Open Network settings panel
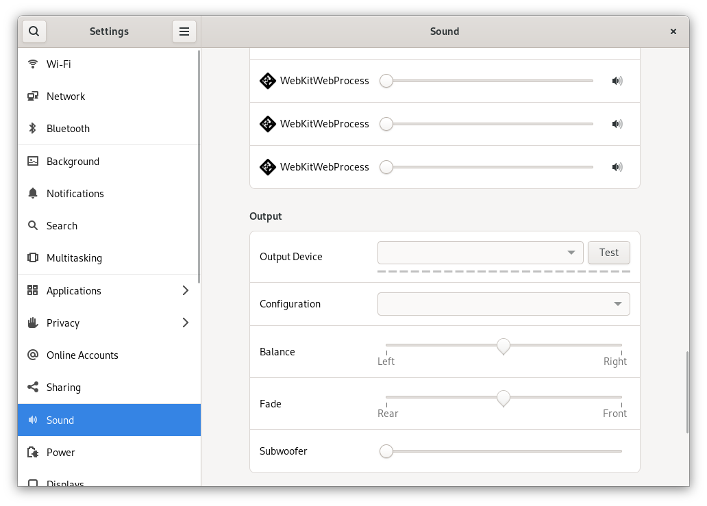 coord(108,96)
